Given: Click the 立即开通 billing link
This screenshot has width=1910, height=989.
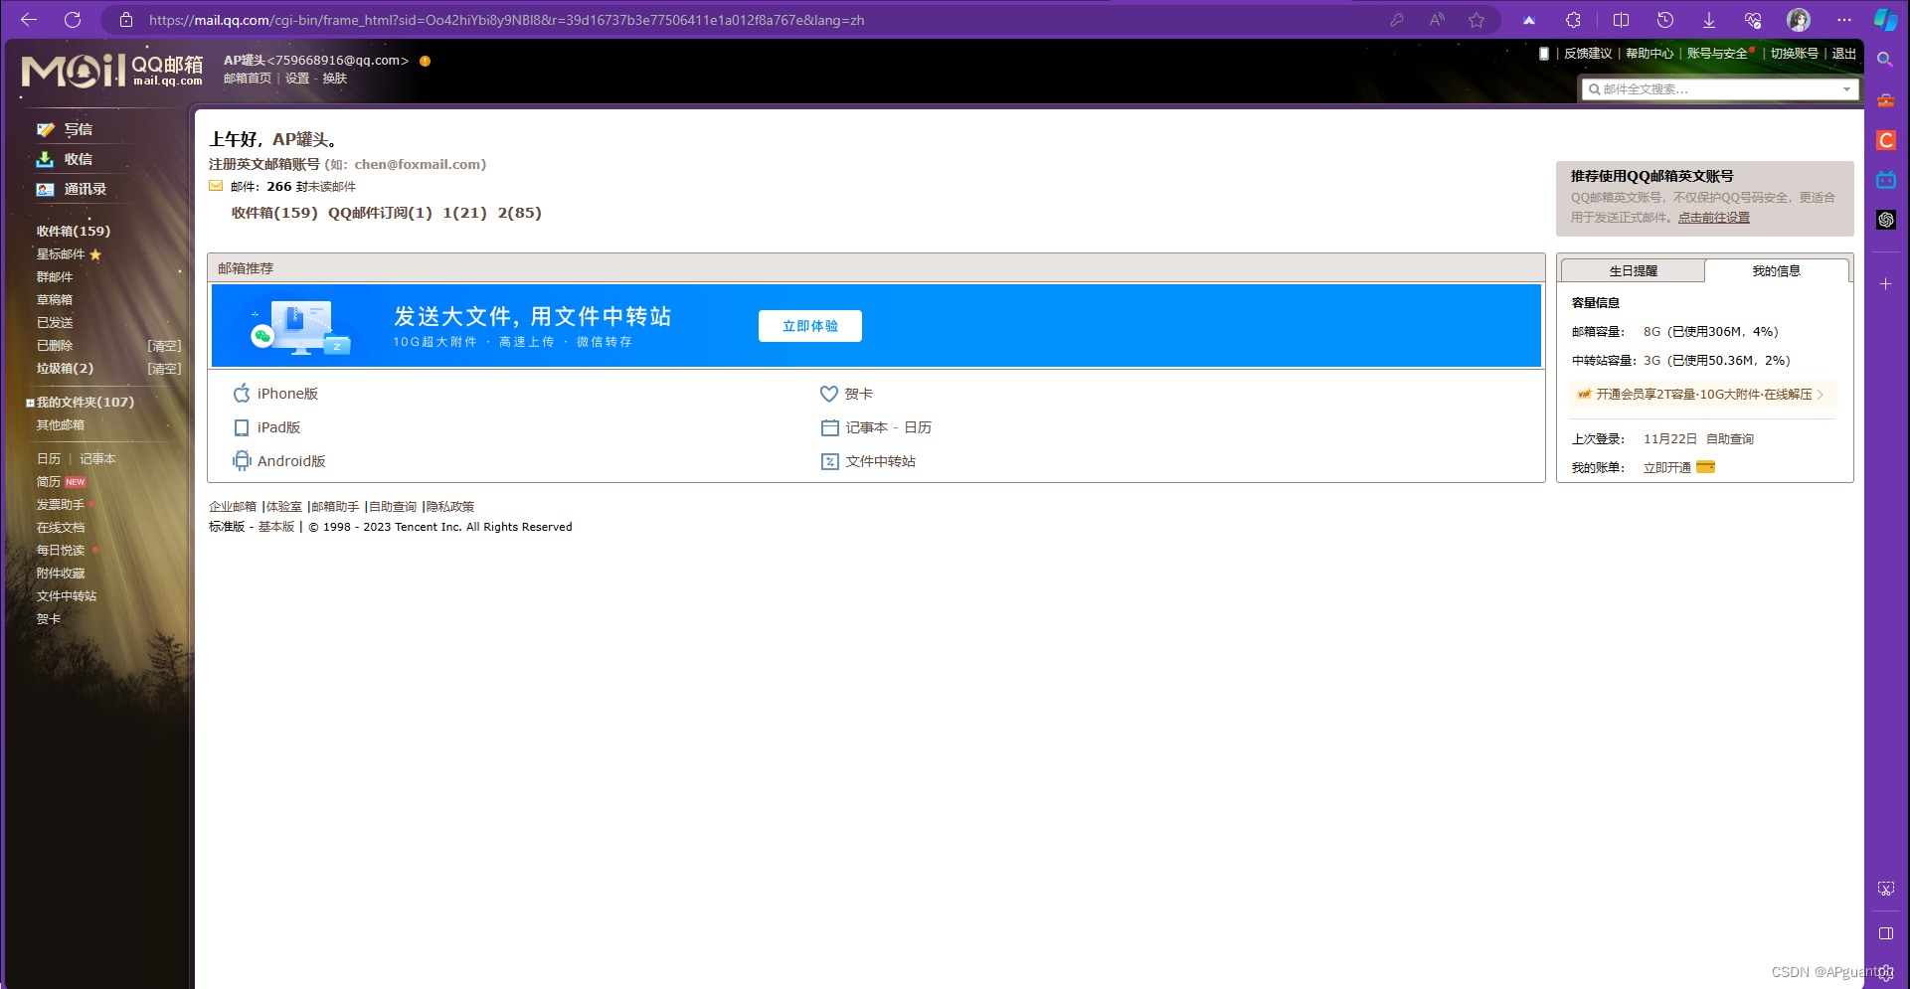Looking at the screenshot, I should pos(1667,468).
